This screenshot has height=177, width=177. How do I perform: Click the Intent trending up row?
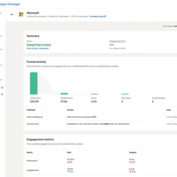click(100, 117)
